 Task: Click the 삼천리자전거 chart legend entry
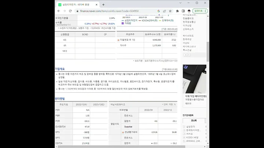129,21
